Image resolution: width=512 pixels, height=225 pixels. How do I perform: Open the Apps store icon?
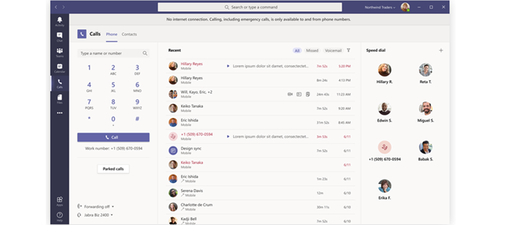pos(59,201)
